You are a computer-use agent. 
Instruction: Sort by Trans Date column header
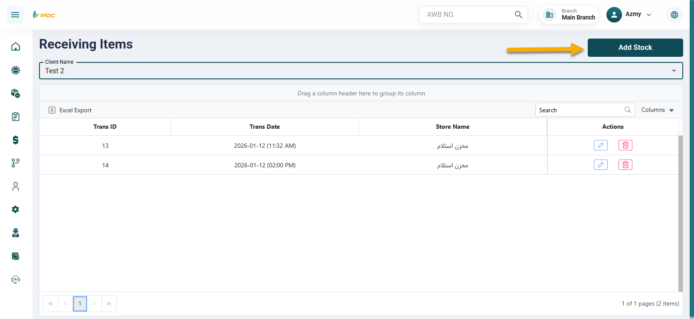[x=265, y=127]
